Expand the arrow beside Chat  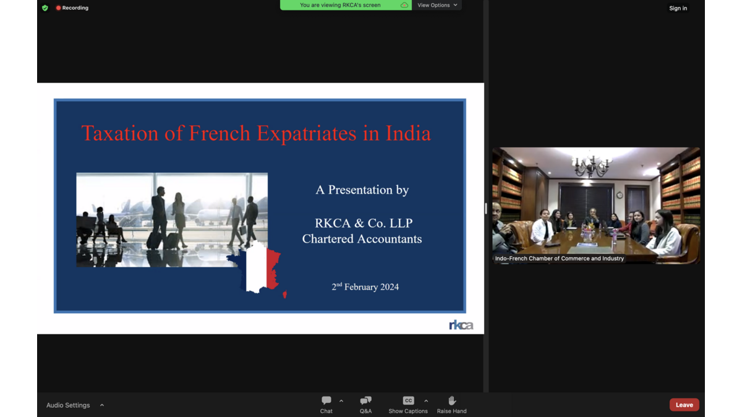click(341, 401)
